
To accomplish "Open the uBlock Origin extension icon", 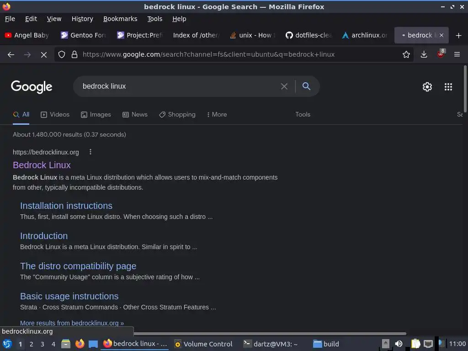I will 441,54.
